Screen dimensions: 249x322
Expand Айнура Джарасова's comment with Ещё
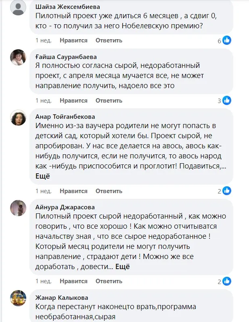click(123, 267)
